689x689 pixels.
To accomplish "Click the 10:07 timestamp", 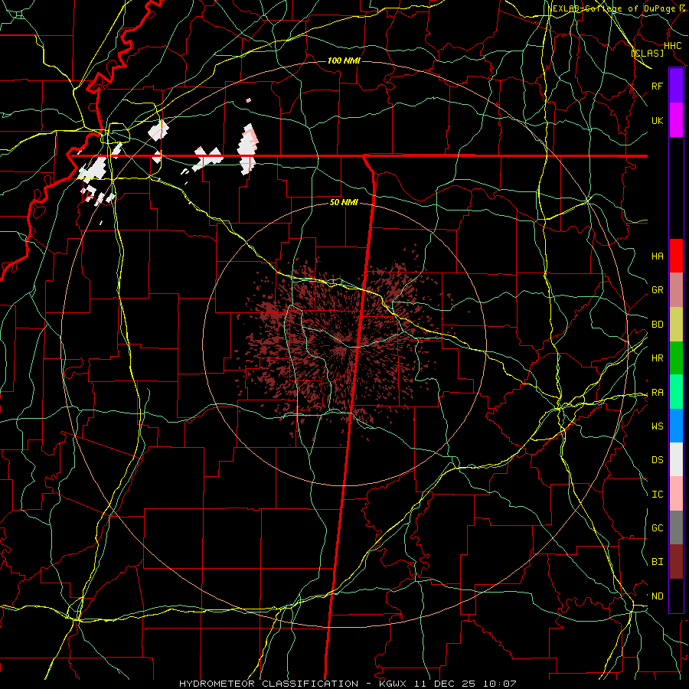I will coord(498,684).
